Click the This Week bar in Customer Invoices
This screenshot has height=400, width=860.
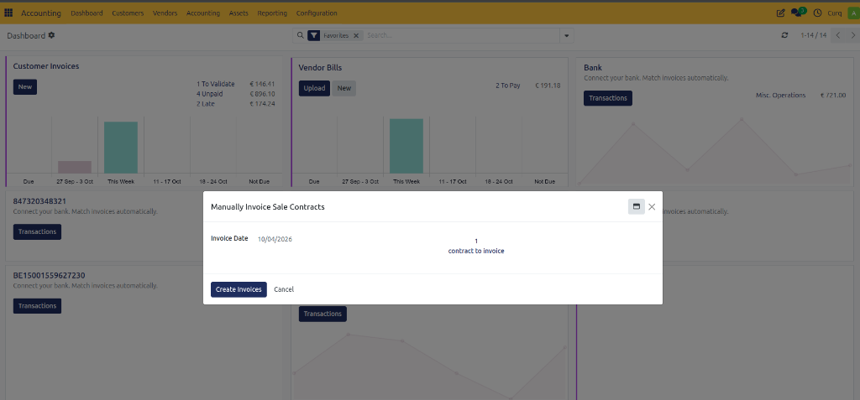(121, 148)
